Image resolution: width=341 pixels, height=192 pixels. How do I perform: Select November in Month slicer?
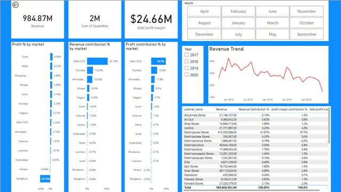307,11
